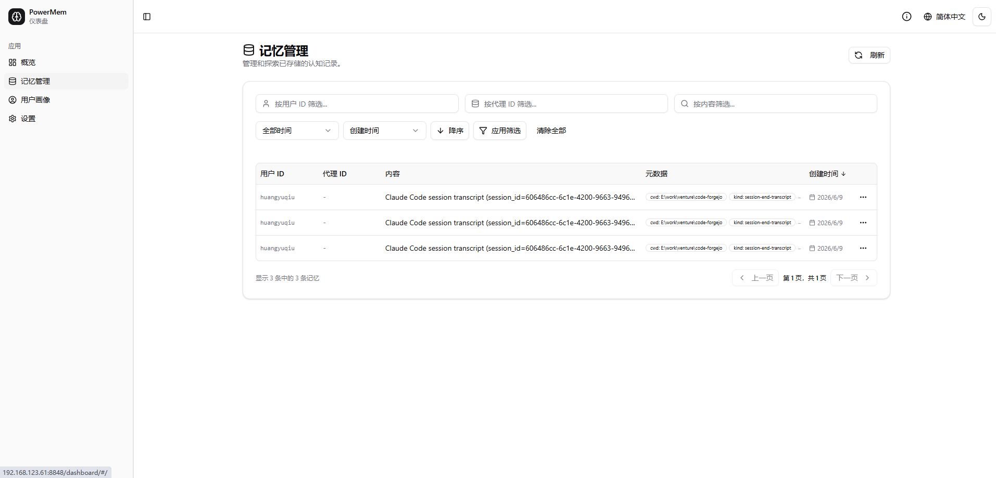Switch language via 简体中文 selector
996x478 pixels.
pos(944,17)
